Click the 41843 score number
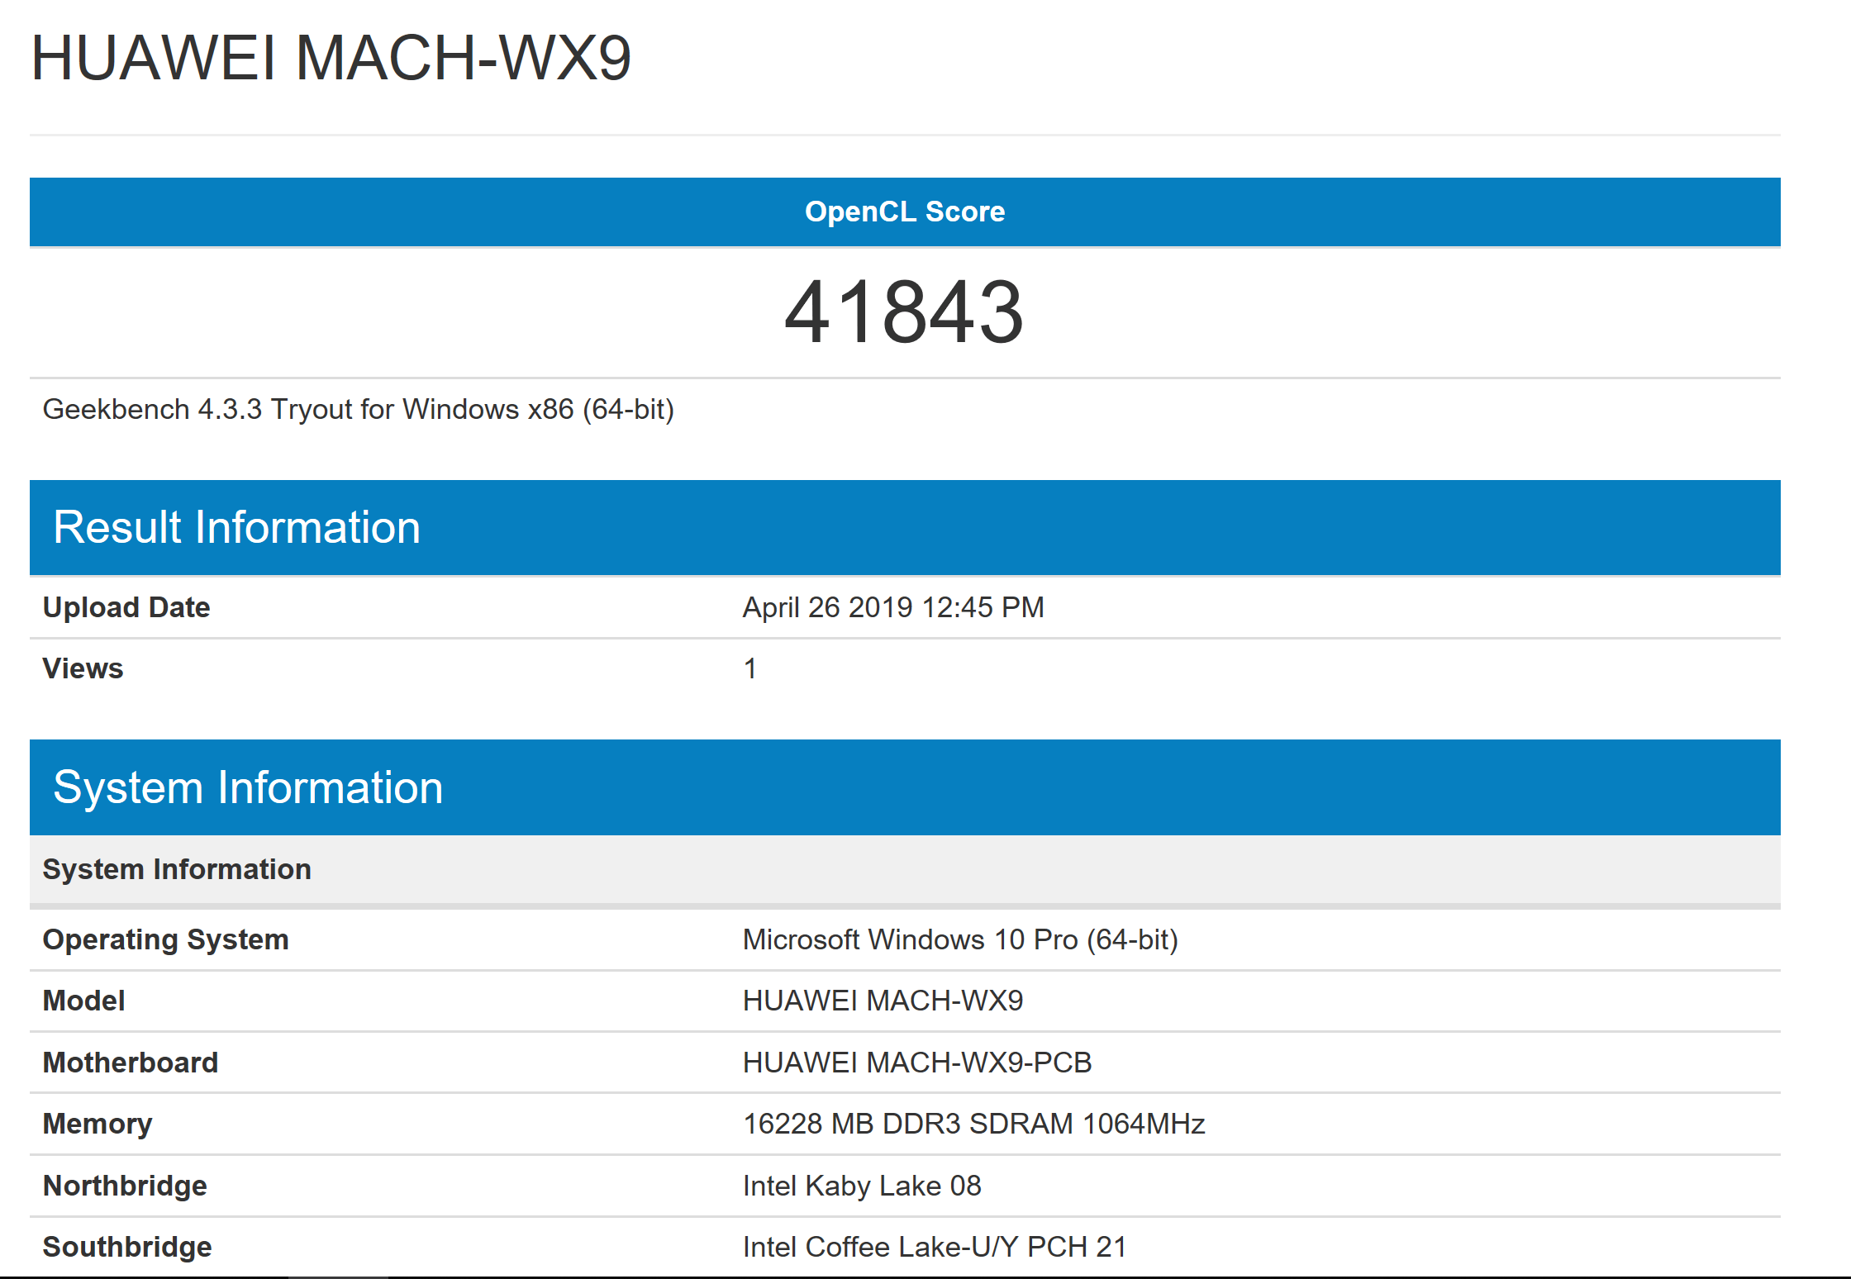The height and width of the screenshot is (1279, 1851). (904, 312)
